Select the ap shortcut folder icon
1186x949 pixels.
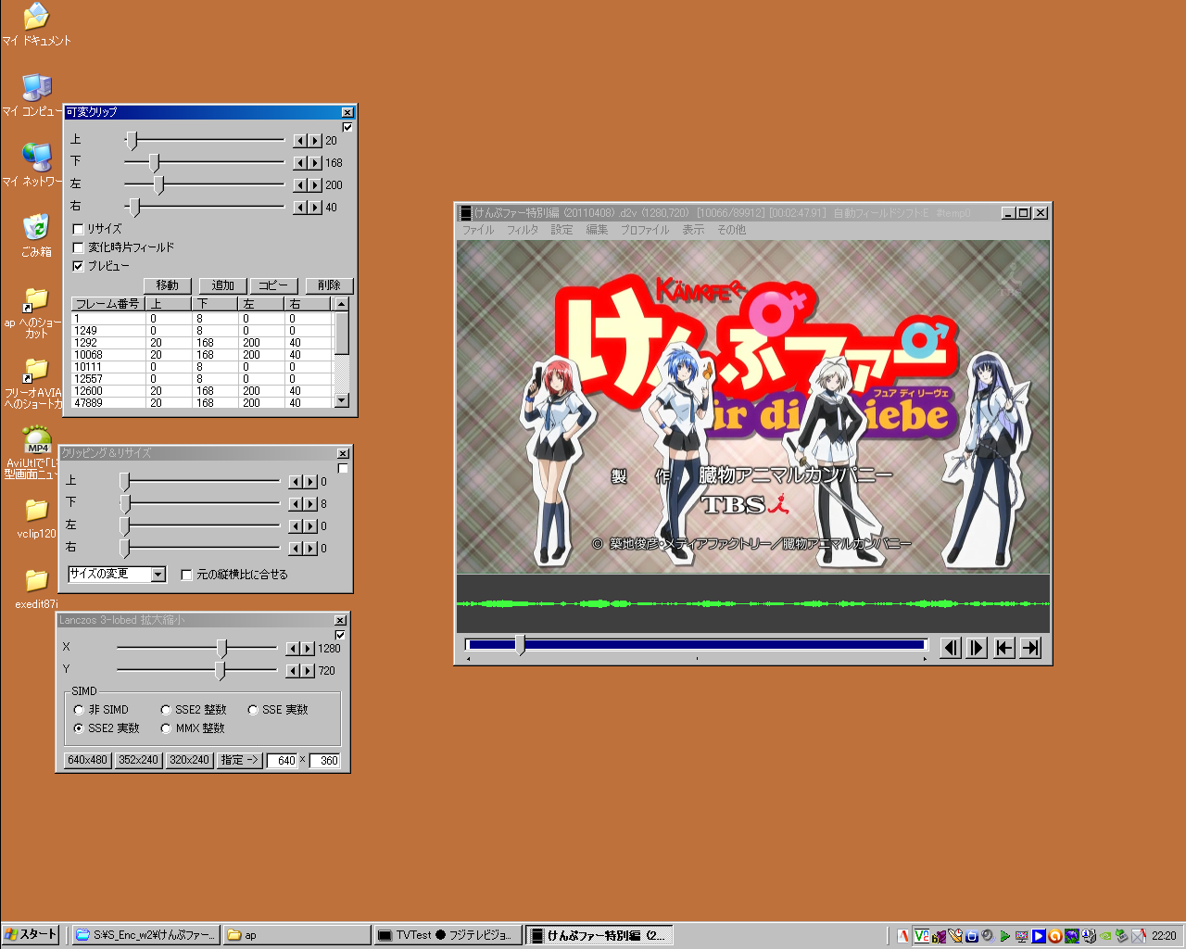36,311
